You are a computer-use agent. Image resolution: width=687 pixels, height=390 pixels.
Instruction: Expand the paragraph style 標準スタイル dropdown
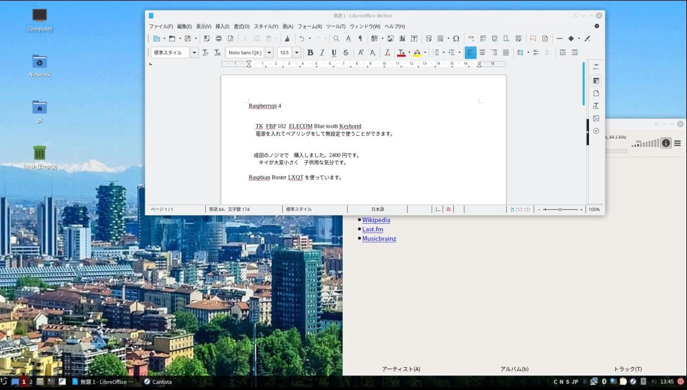(194, 52)
